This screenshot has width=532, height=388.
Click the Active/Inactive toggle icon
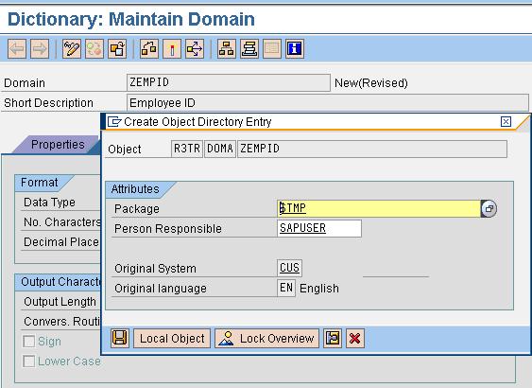tap(94, 49)
